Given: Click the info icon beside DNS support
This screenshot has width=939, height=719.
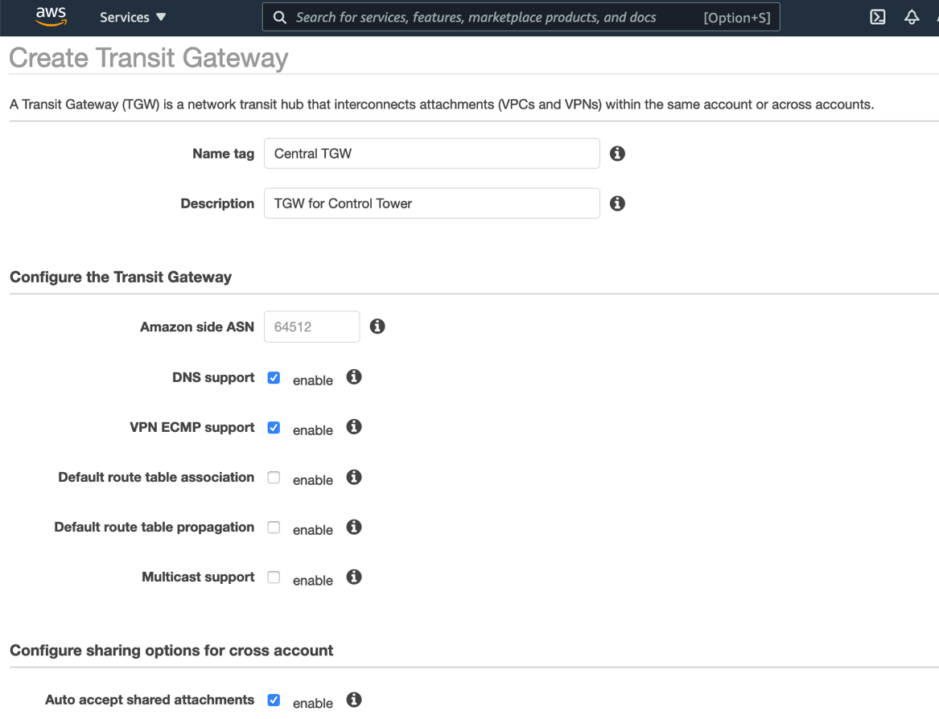Looking at the screenshot, I should coord(353,377).
